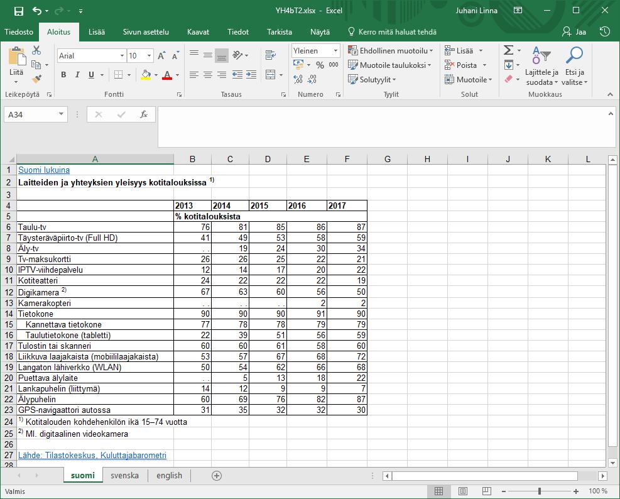Select the Format Painter brush icon
The width and height of the screenshot is (620, 499).
point(36,79)
